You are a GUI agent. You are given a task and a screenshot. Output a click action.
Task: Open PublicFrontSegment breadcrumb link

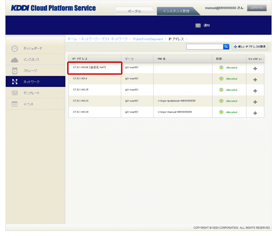[148, 39]
